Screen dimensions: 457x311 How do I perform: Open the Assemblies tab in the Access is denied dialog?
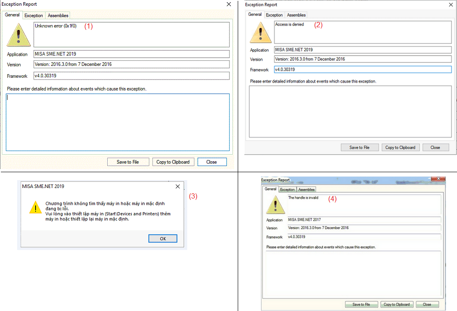tap(296, 15)
